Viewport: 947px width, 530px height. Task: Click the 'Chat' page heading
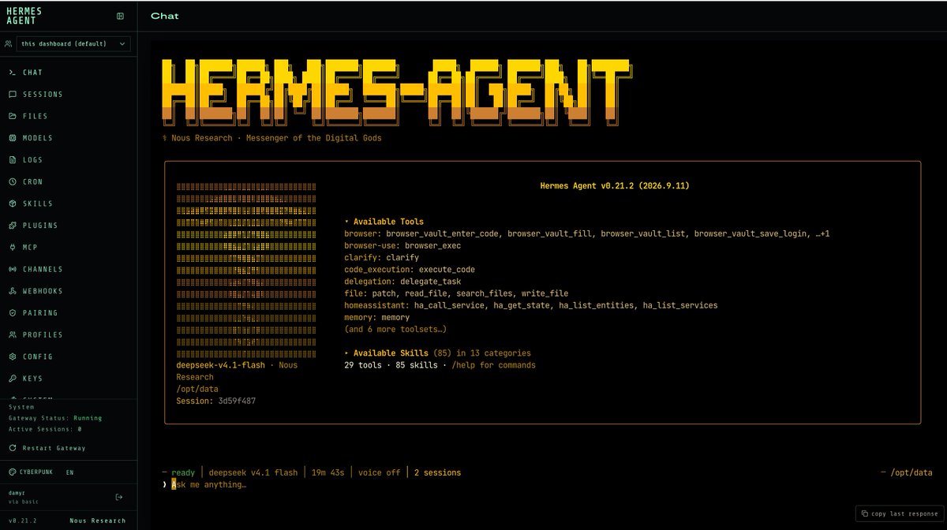164,16
